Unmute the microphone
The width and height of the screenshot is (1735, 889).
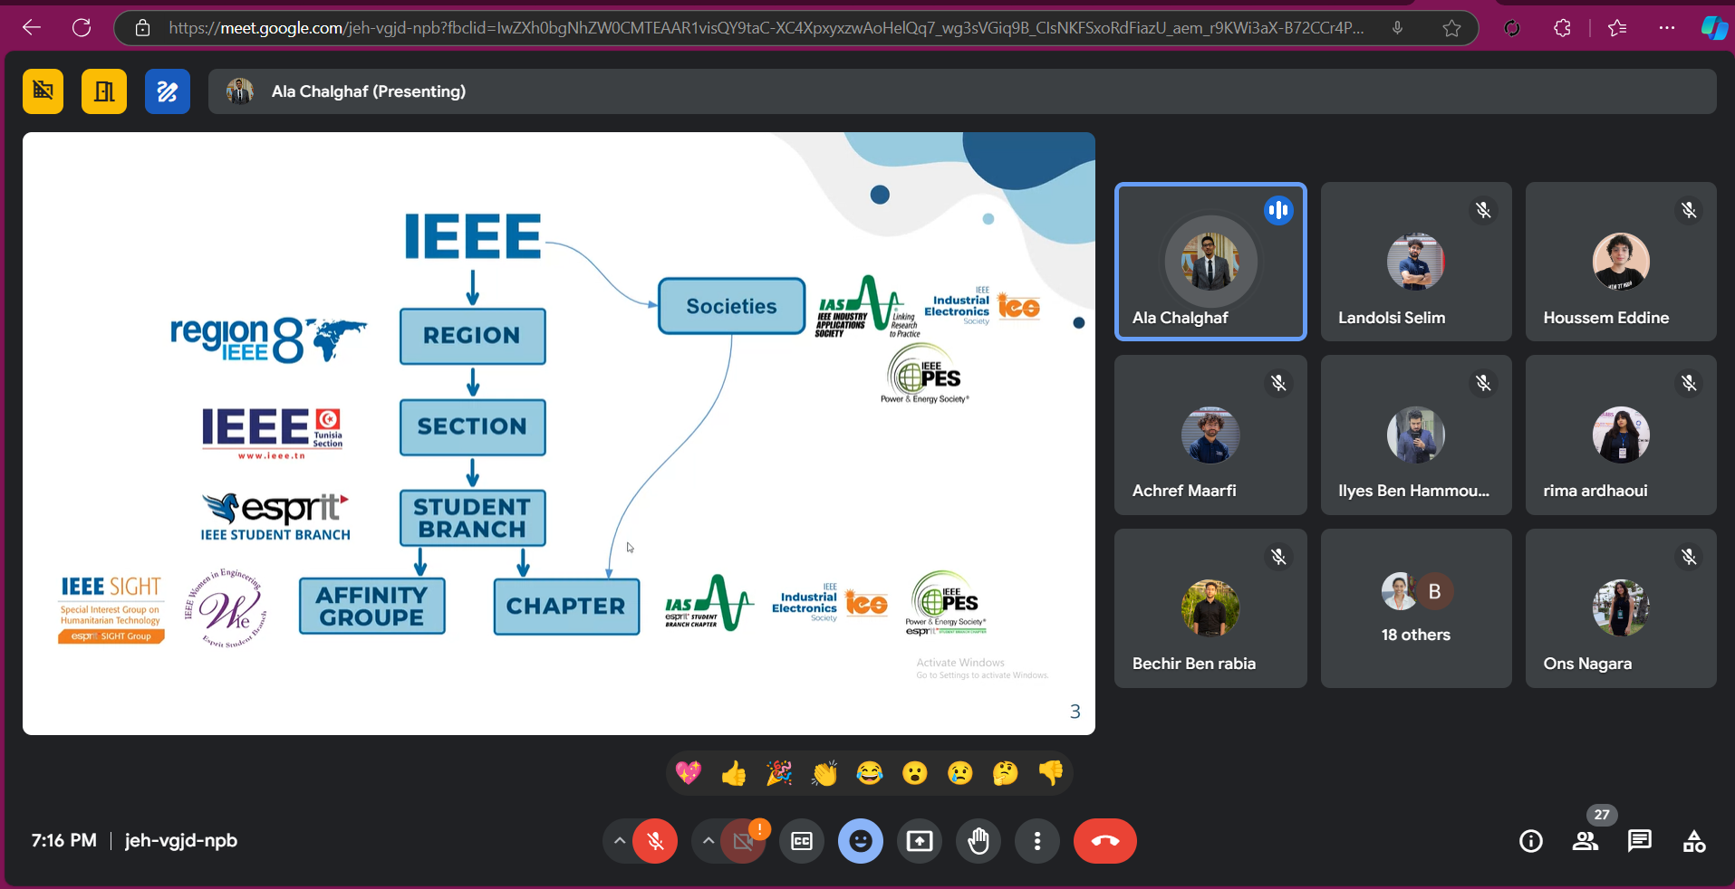tap(655, 841)
